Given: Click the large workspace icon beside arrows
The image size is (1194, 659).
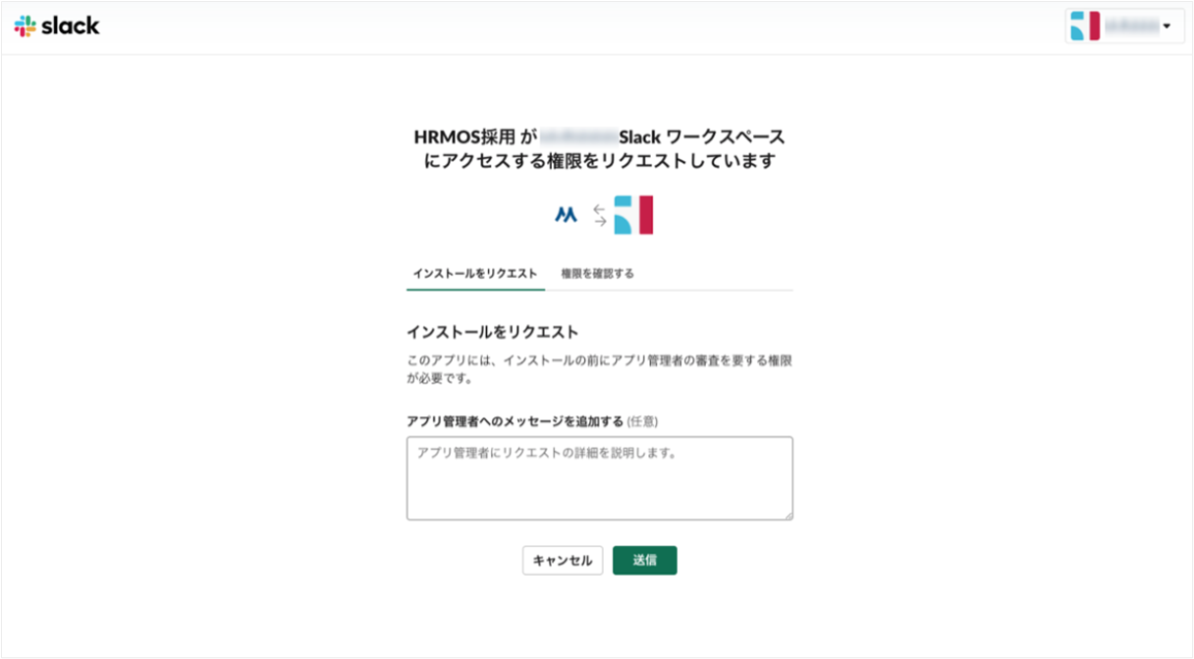Looking at the screenshot, I should pyautogui.click(x=633, y=215).
